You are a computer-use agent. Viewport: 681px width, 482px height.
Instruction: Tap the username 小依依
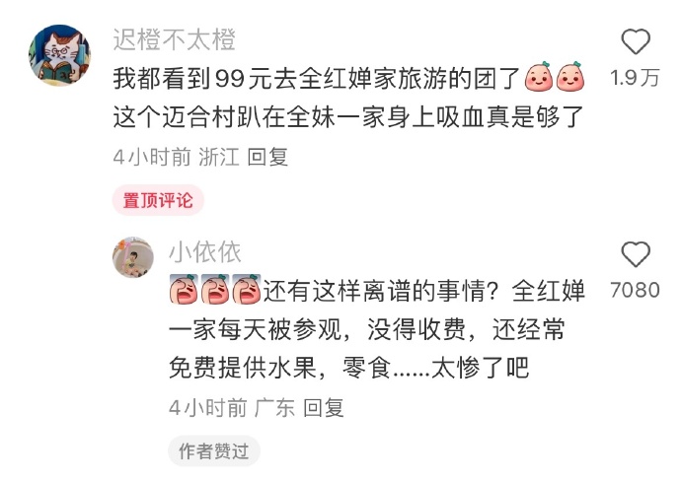click(x=205, y=252)
